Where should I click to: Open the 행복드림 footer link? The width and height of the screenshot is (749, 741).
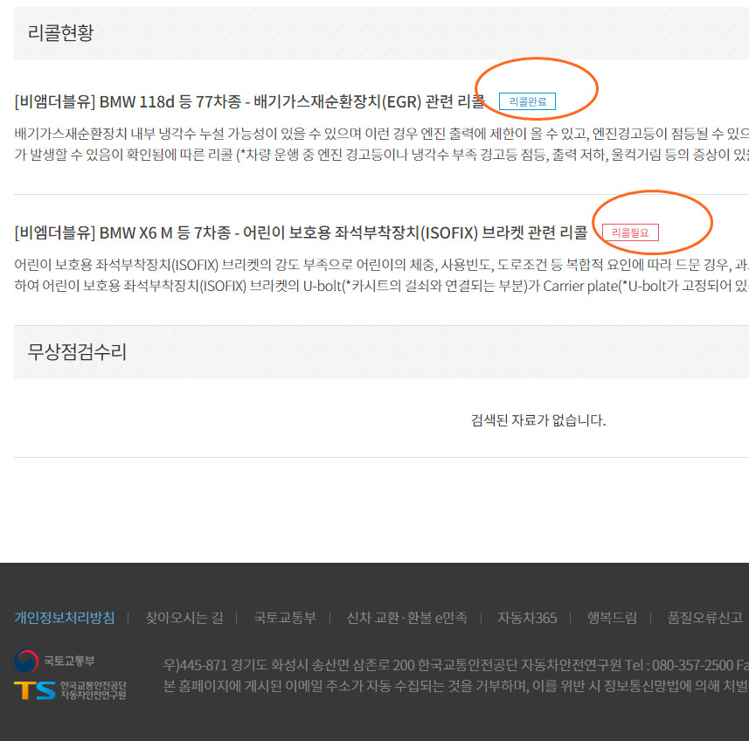(x=612, y=618)
